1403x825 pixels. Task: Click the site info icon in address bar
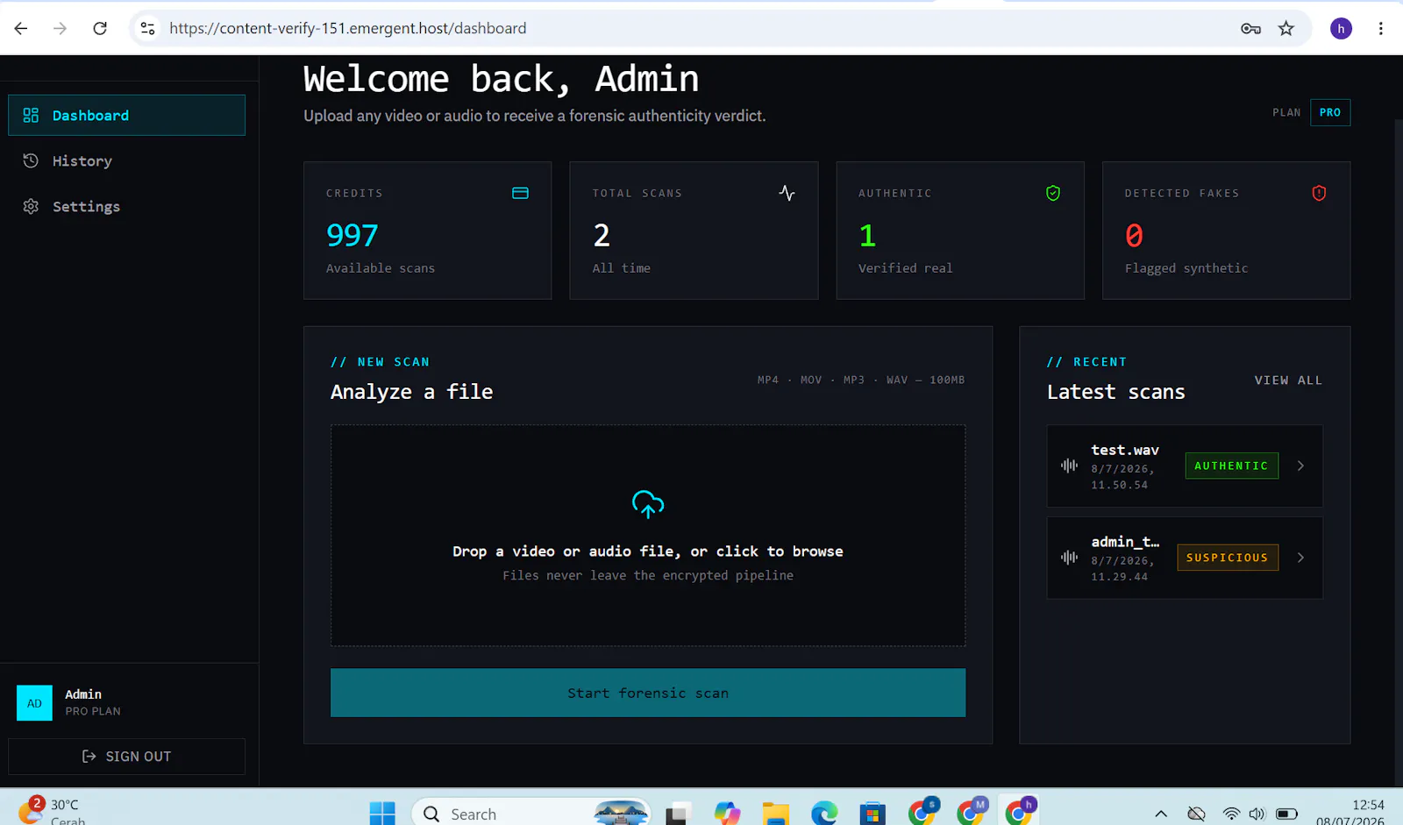[x=148, y=28]
